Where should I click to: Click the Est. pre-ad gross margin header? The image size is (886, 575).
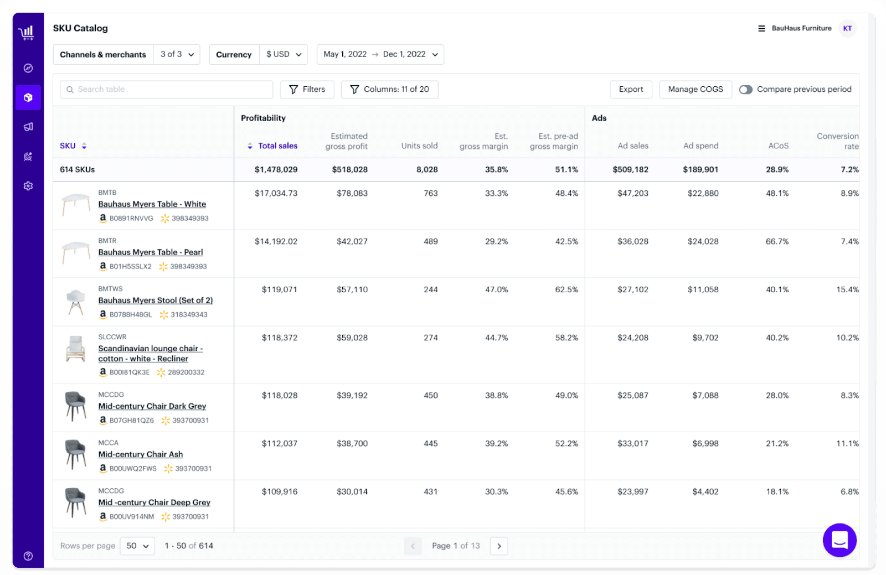554,141
